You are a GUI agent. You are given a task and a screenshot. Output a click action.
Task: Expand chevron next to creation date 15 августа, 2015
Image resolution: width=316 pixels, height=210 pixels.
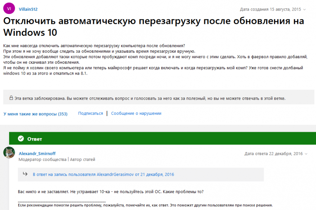pyautogui.click(x=304, y=9)
